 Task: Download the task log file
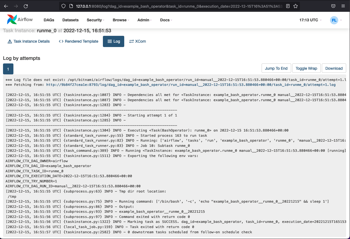pyautogui.click(x=334, y=68)
